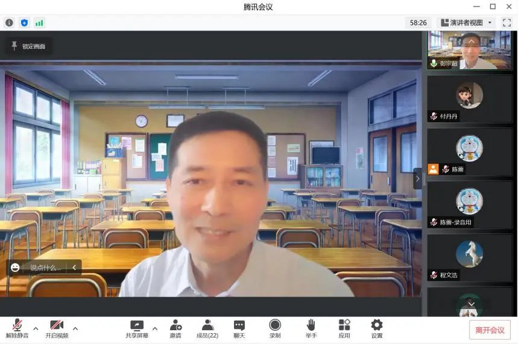518x344 pixels.
Task: Open the 应用 apps panel
Action: [344, 328]
